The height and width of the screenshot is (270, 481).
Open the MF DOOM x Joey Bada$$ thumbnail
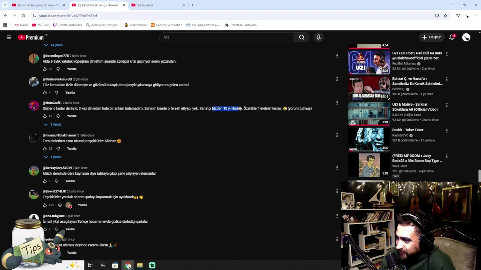(369, 165)
